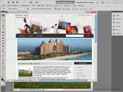The width and height of the screenshot is (123, 92).
Task: Select the Pen tool
Action: [x=3, y=55]
